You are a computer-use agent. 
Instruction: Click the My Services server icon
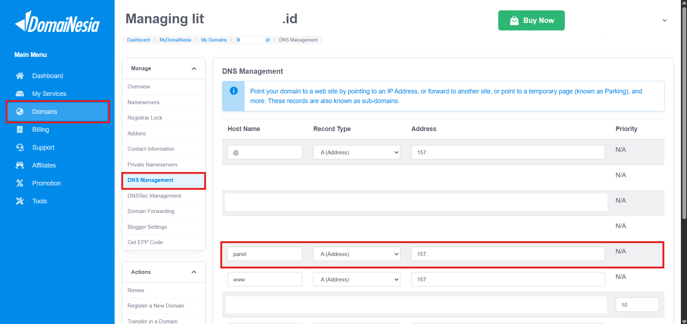[x=20, y=94]
